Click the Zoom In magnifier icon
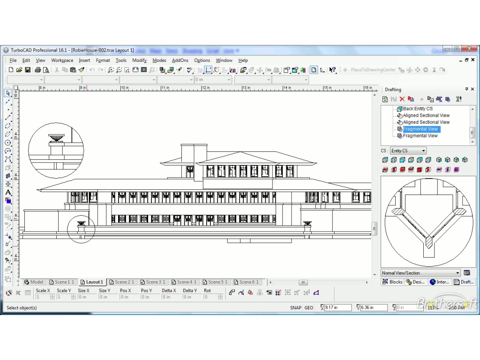Image resolution: width=480 pixels, height=360 pixels. pyautogui.click(x=111, y=70)
